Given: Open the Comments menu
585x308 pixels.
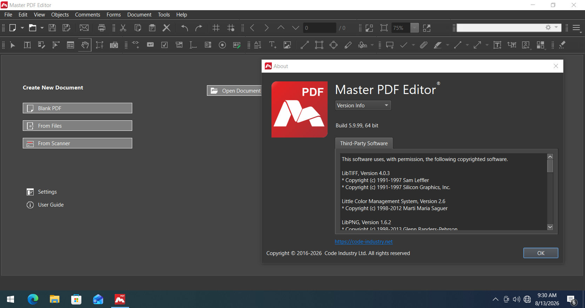Looking at the screenshot, I should tap(88, 15).
